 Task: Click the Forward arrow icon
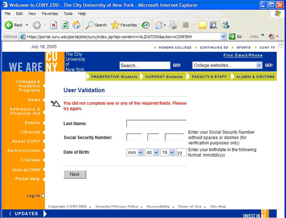(x=37, y=25)
